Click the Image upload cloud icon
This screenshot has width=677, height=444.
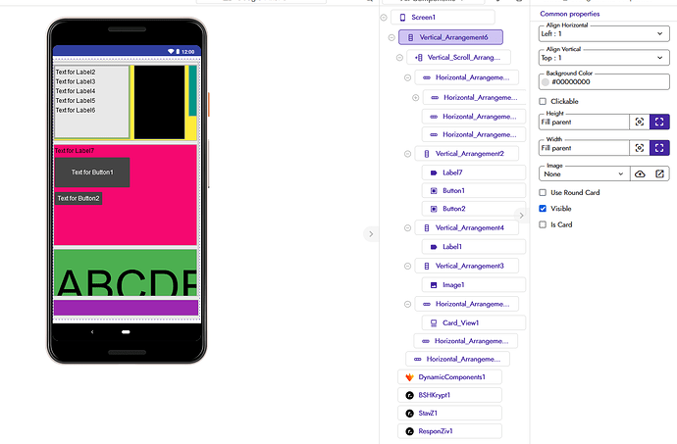pyautogui.click(x=640, y=173)
